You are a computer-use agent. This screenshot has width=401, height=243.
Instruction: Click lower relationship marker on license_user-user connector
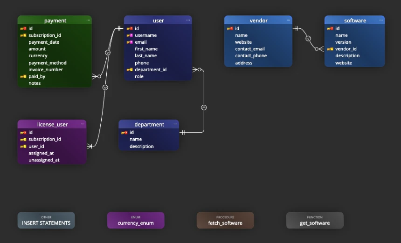click(105, 88)
